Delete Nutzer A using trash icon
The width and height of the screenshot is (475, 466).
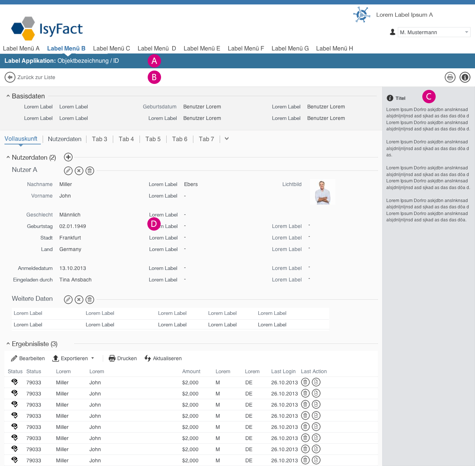pyautogui.click(x=90, y=171)
